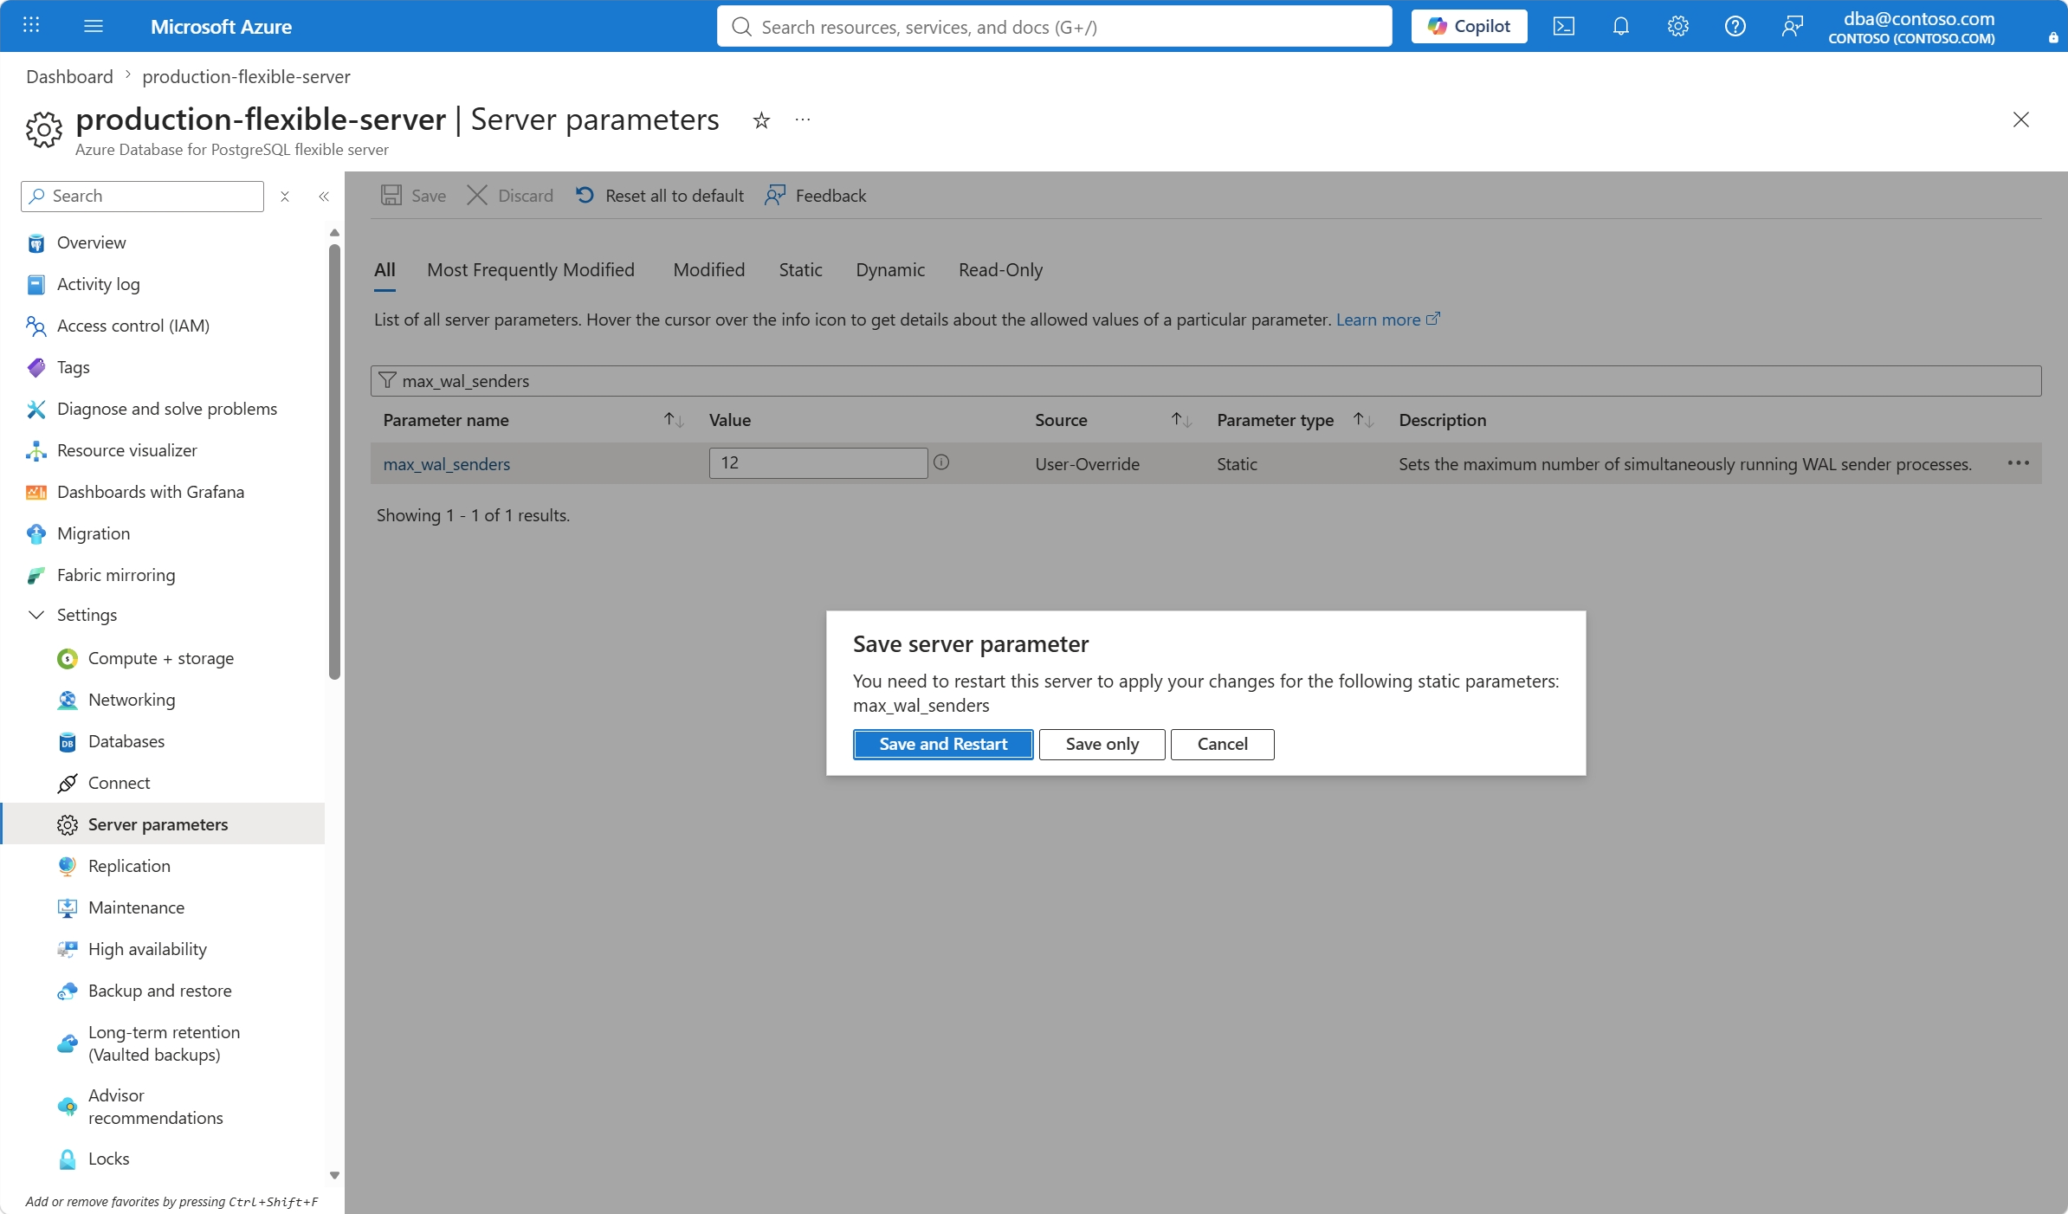Open Overview in the sidebar
The width and height of the screenshot is (2068, 1214).
(x=91, y=242)
